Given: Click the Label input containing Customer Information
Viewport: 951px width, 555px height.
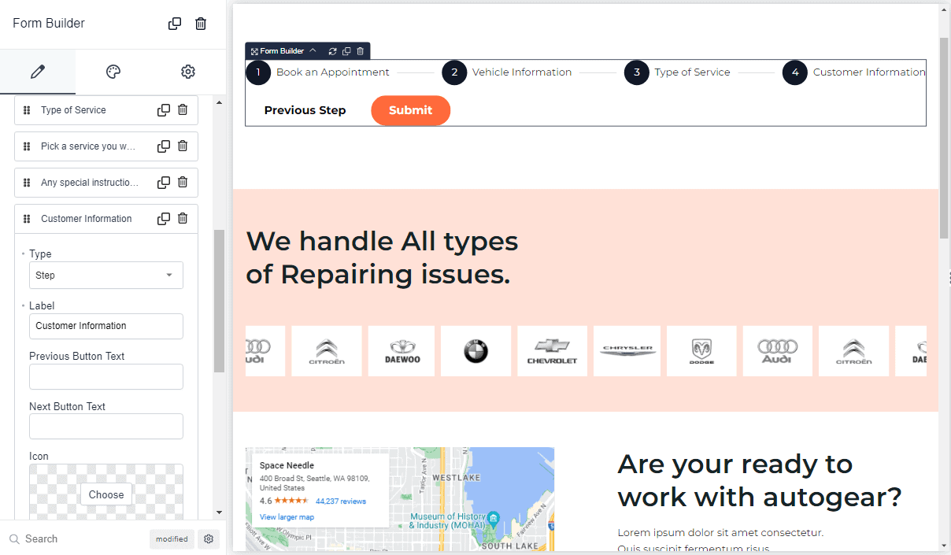Looking at the screenshot, I should [x=106, y=326].
